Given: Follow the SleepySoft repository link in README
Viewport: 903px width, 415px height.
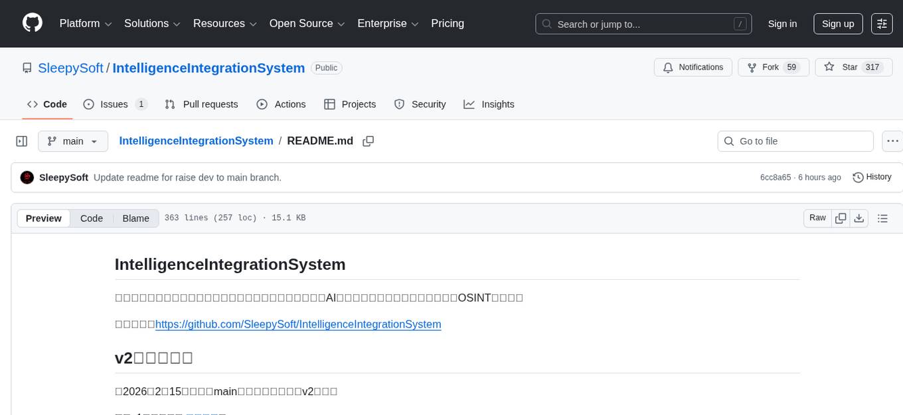Looking at the screenshot, I should pos(297,324).
